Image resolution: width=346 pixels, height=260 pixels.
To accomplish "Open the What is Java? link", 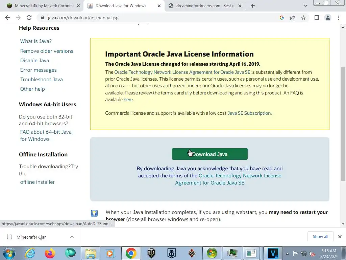I will coord(36,41).
